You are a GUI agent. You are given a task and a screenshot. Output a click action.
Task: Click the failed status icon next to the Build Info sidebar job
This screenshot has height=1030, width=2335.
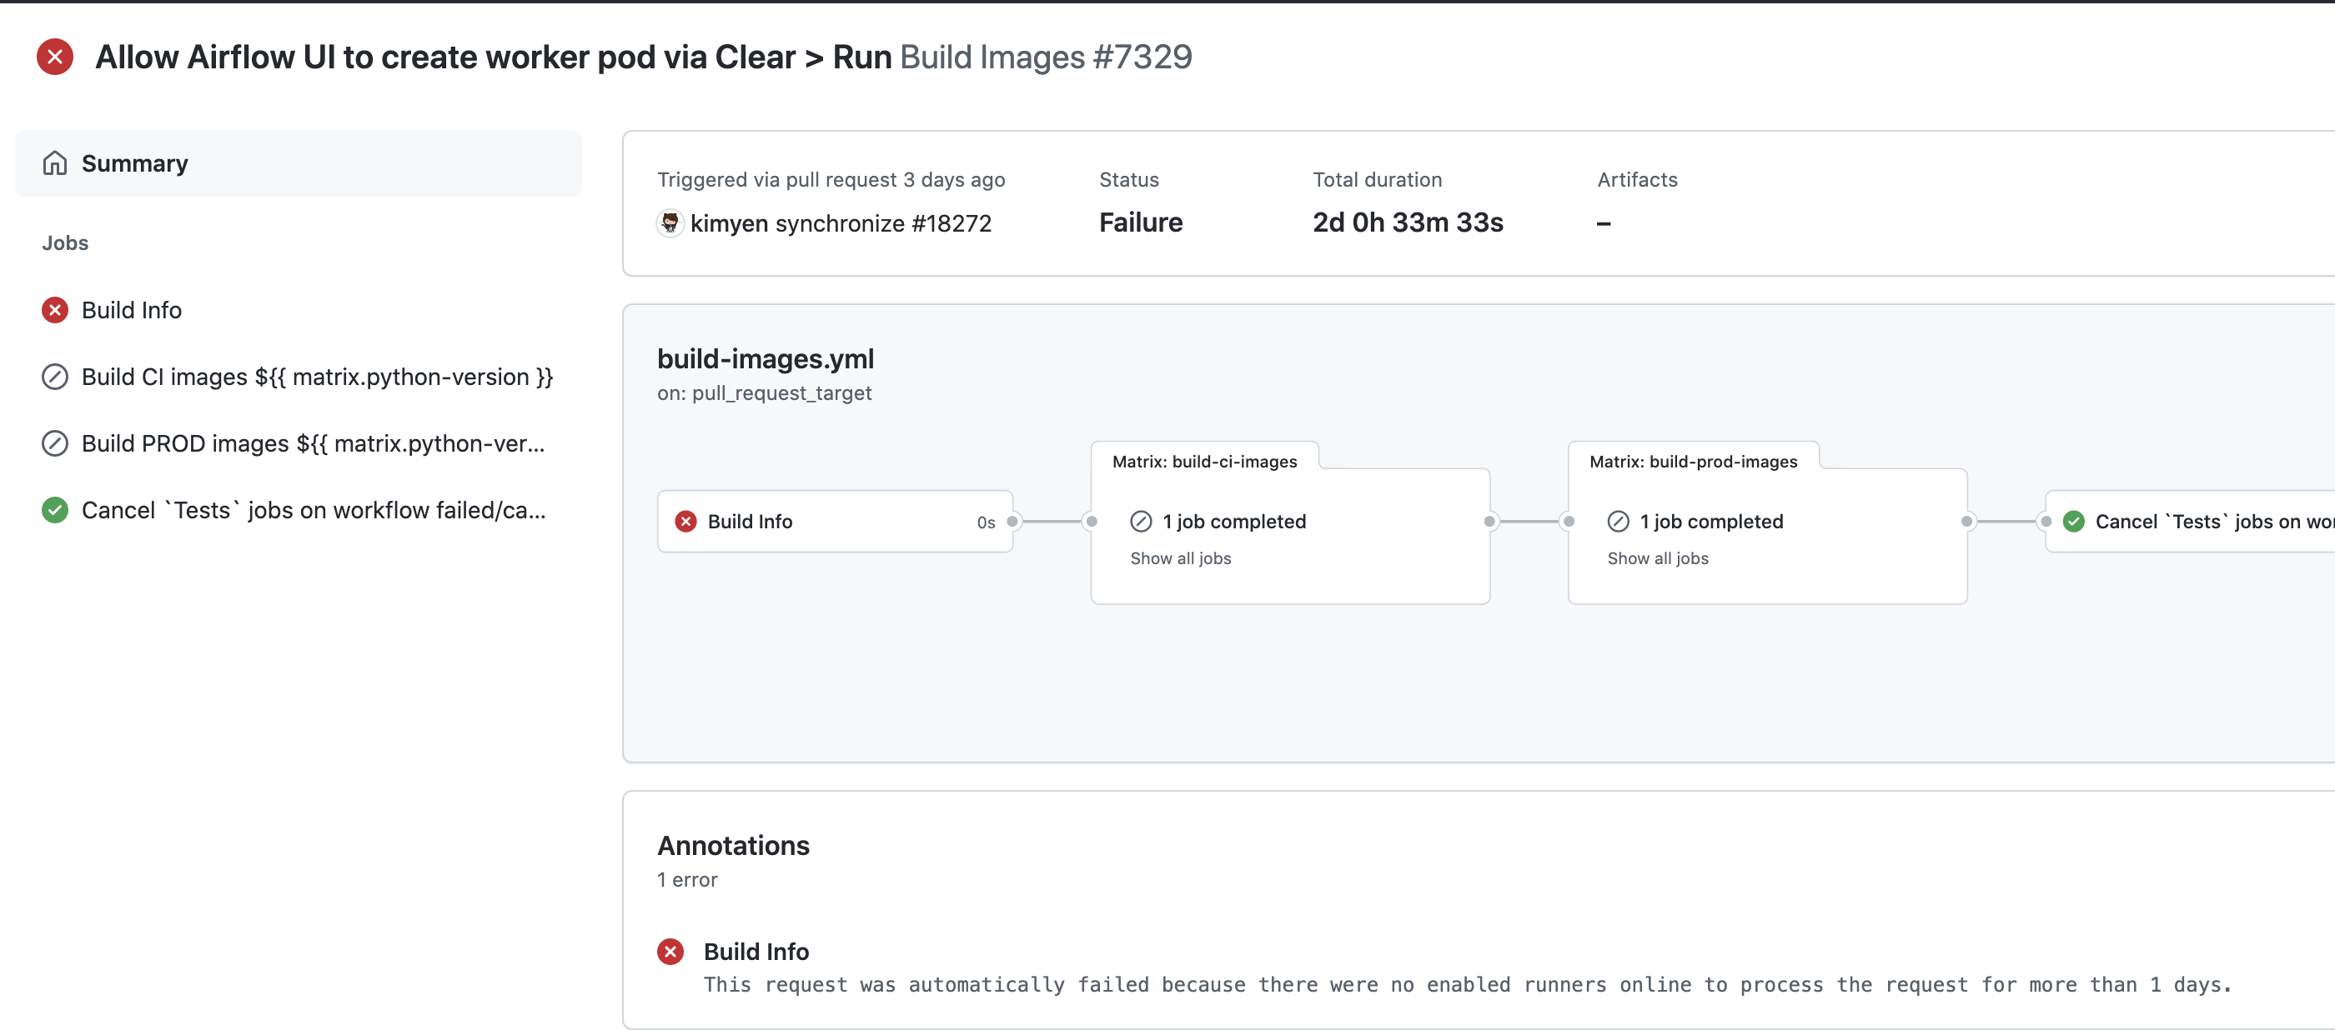[x=54, y=310]
